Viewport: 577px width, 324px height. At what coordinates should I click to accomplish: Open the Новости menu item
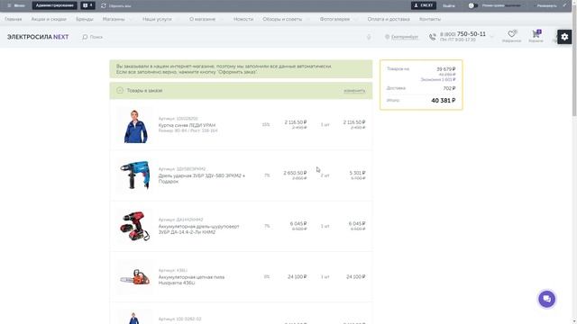click(243, 19)
